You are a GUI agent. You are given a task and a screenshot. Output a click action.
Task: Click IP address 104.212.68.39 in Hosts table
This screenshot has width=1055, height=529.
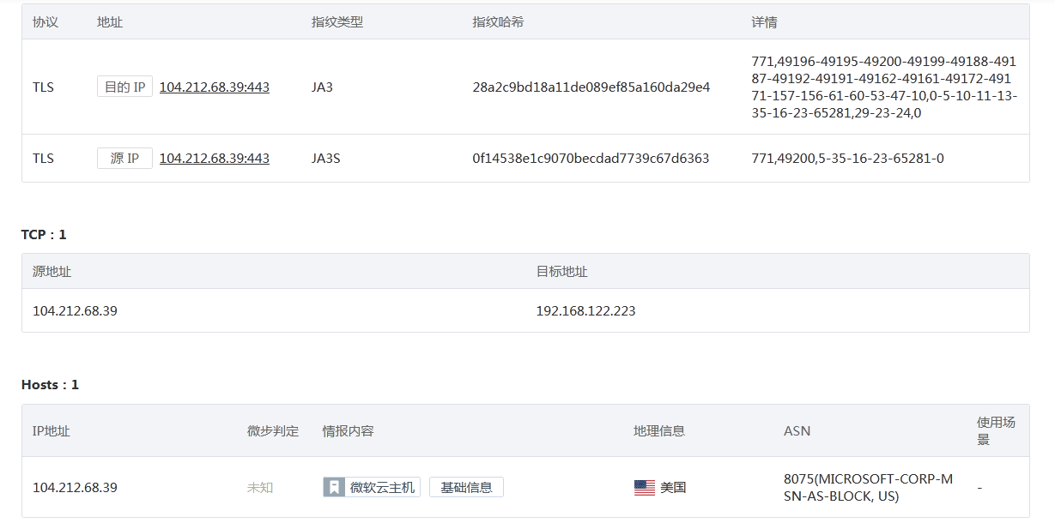(x=75, y=487)
